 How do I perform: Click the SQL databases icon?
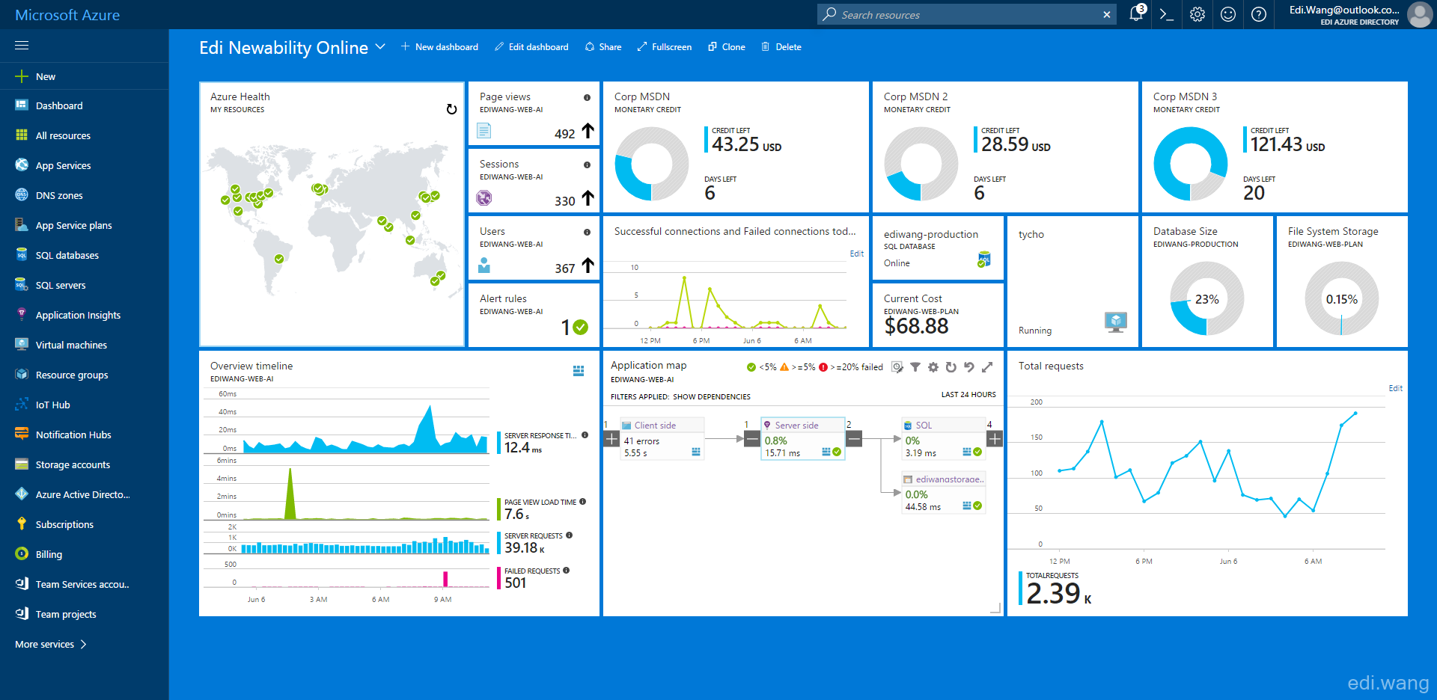[22, 254]
